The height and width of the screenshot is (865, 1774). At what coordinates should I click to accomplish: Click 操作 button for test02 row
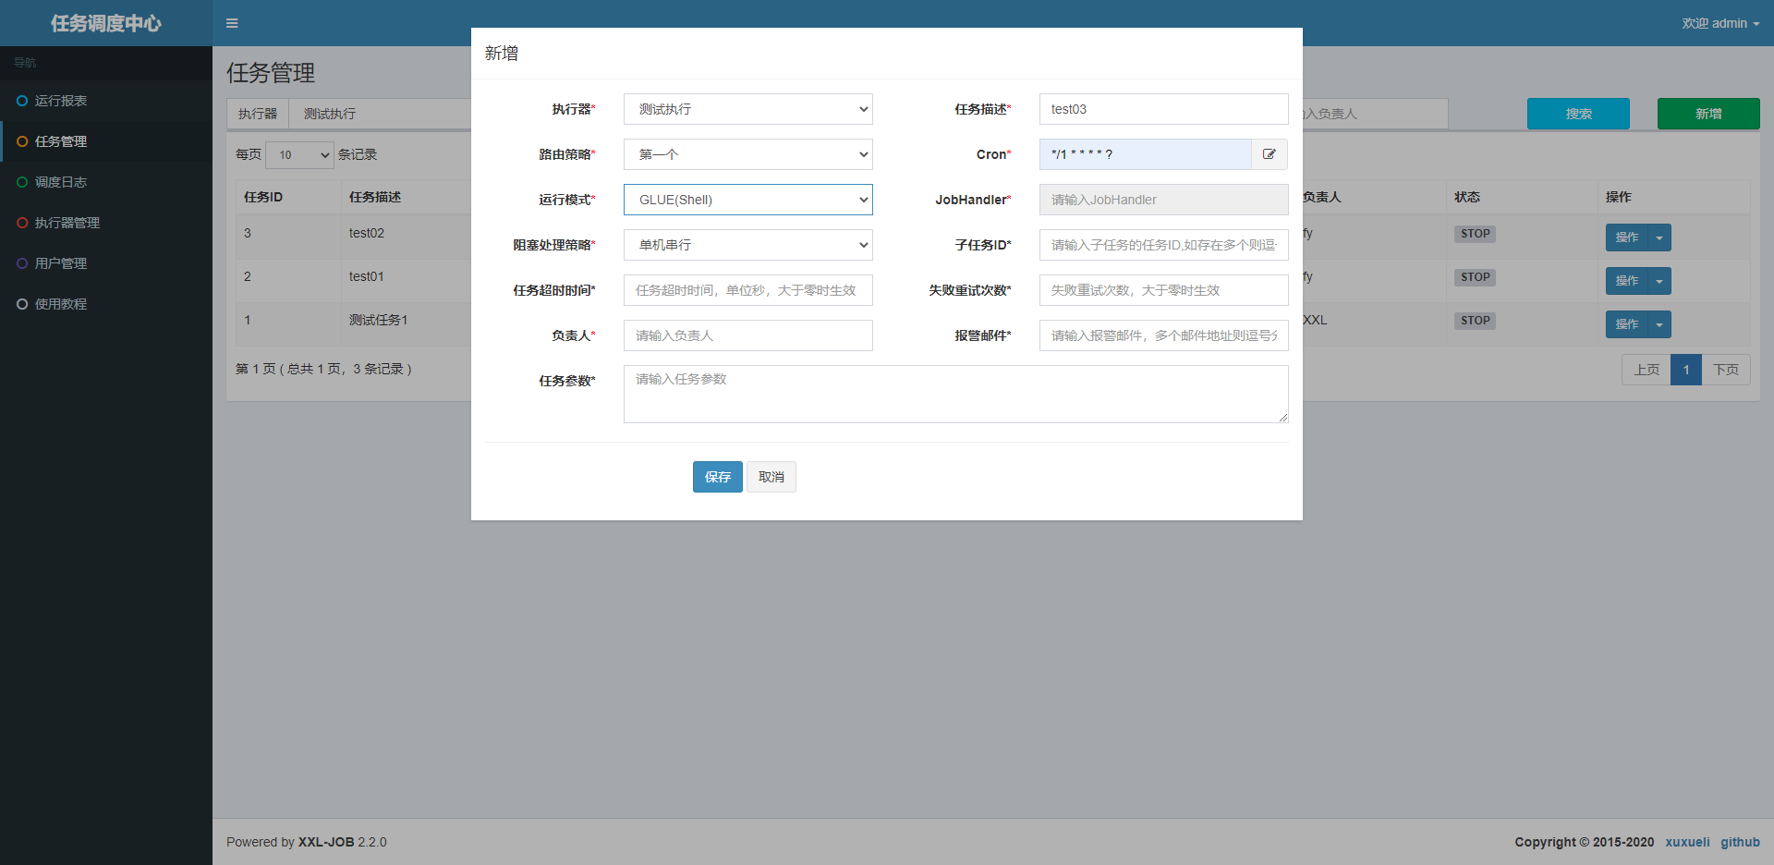click(x=1627, y=238)
